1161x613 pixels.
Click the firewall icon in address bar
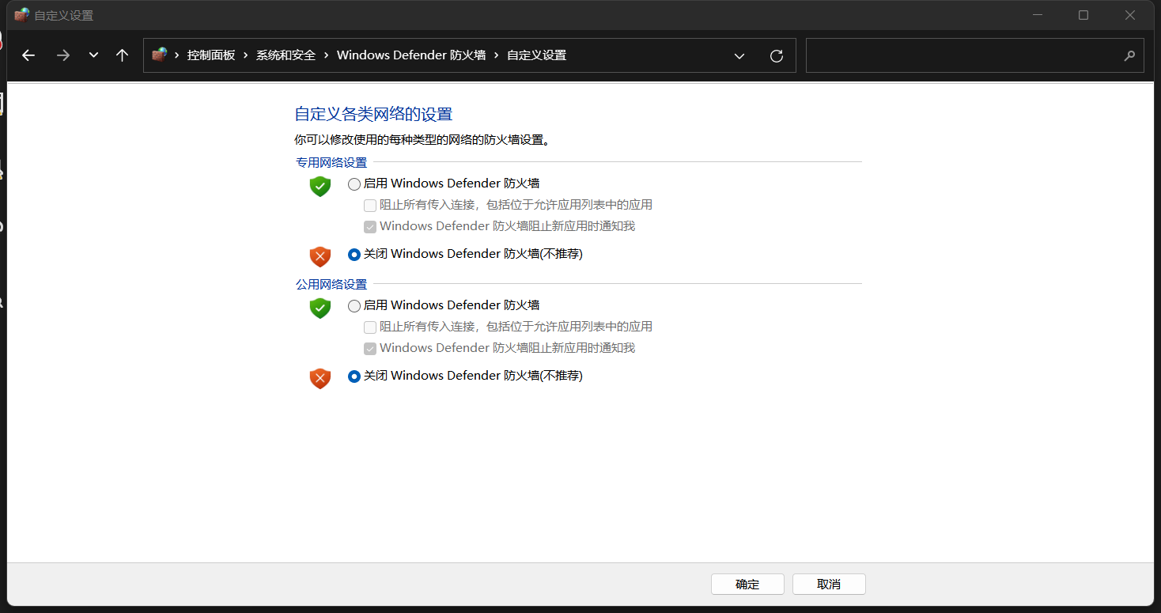click(160, 55)
